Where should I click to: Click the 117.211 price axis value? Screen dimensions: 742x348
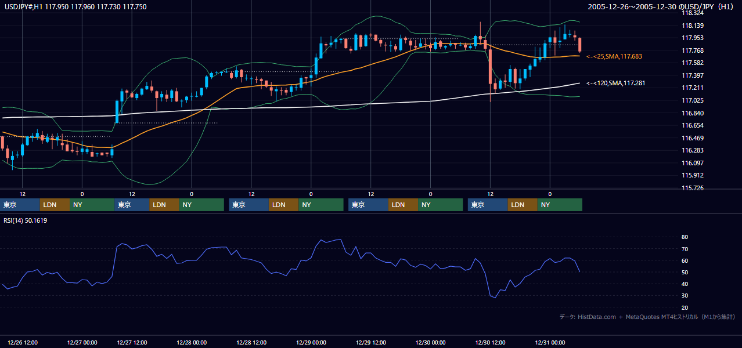pyautogui.click(x=693, y=88)
